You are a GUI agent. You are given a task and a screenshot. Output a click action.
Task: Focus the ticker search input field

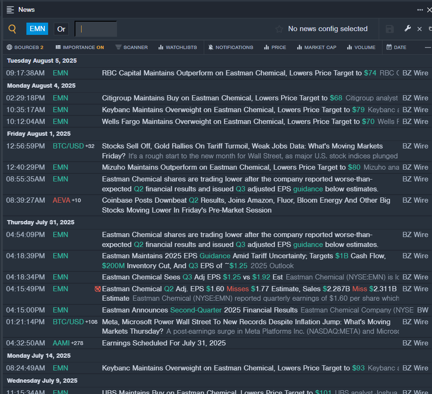pyautogui.click(x=96, y=29)
